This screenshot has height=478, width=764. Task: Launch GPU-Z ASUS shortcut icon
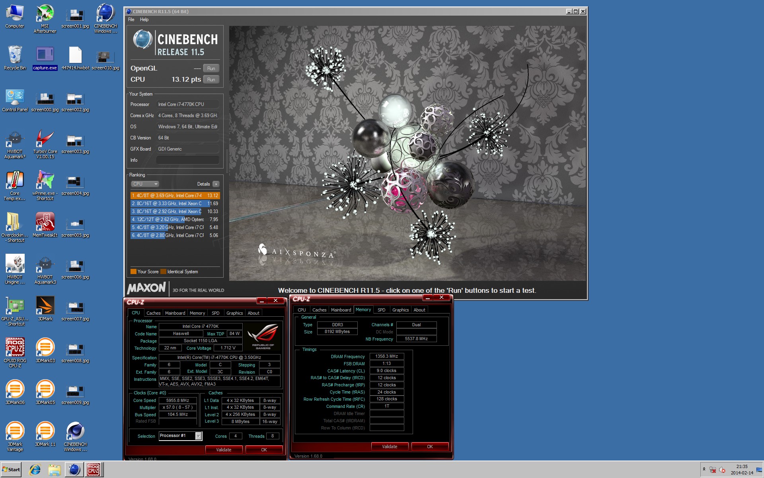pyautogui.click(x=15, y=311)
